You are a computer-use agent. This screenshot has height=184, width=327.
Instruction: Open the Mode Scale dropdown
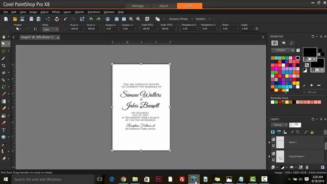tap(51, 30)
